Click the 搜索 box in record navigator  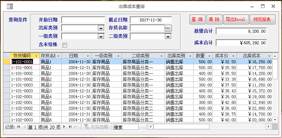pos(126,127)
